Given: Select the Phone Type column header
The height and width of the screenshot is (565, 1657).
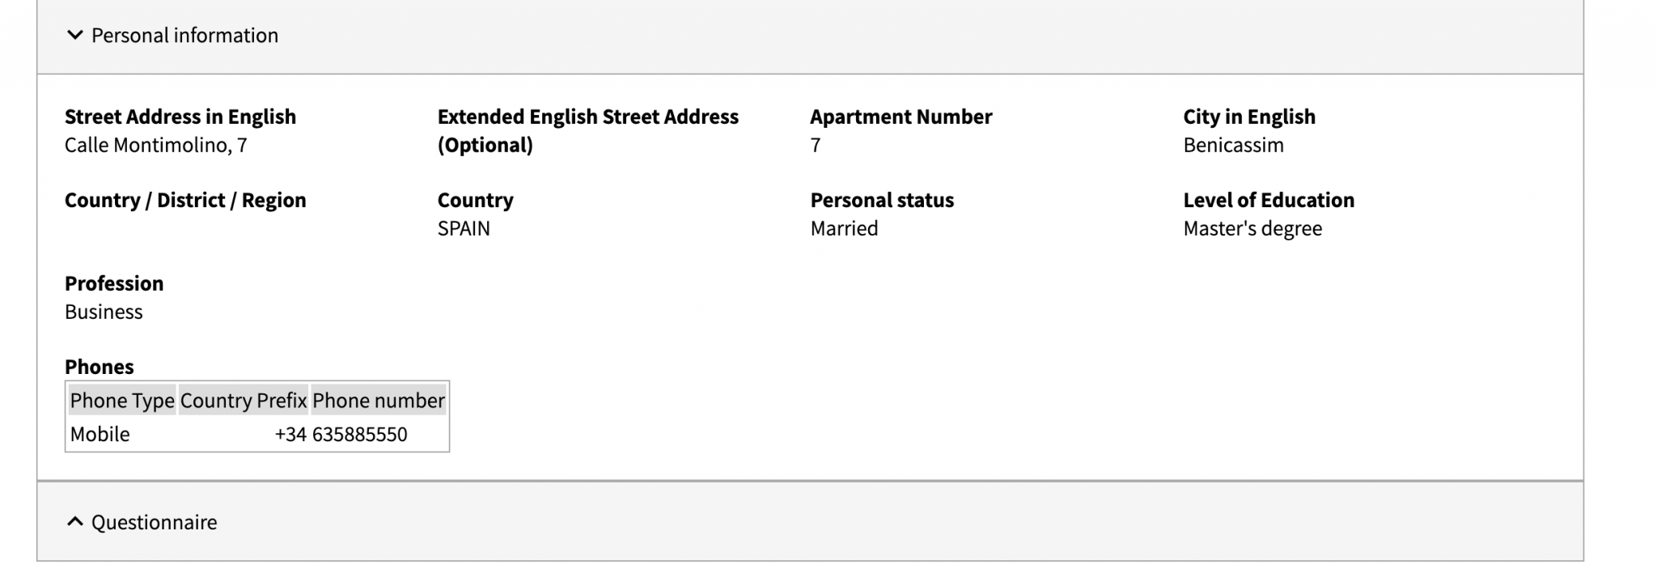Looking at the screenshot, I should 122,401.
